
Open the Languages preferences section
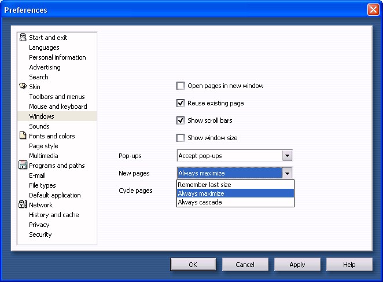pyautogui.click(x=44, y=47)
